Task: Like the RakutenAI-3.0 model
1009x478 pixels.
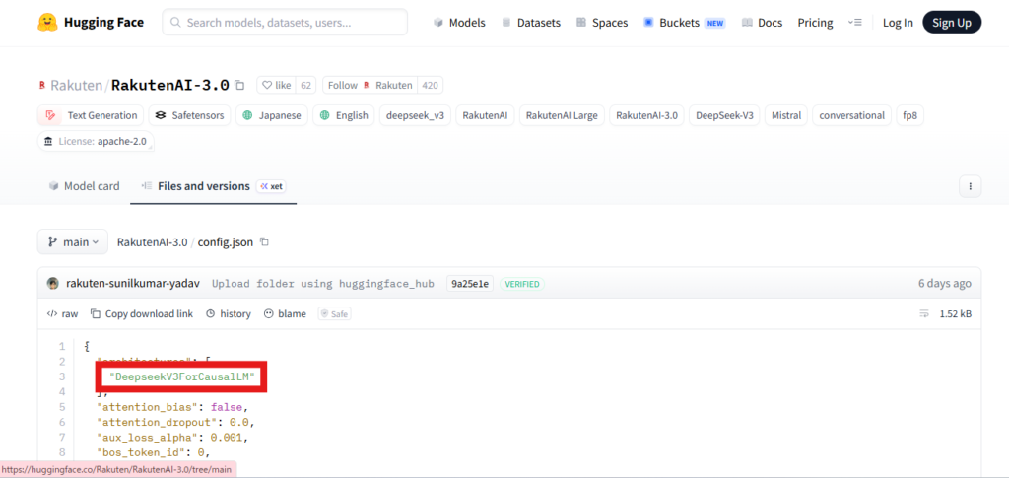Action: tap(277, 85)
